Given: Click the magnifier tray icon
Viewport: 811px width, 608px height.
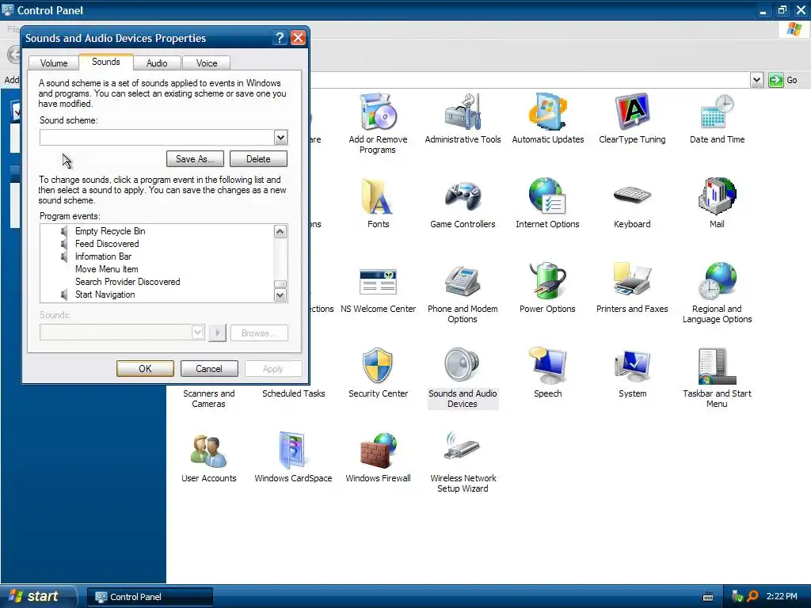Looking at the screenshot, I should click(x=752, y=596).
